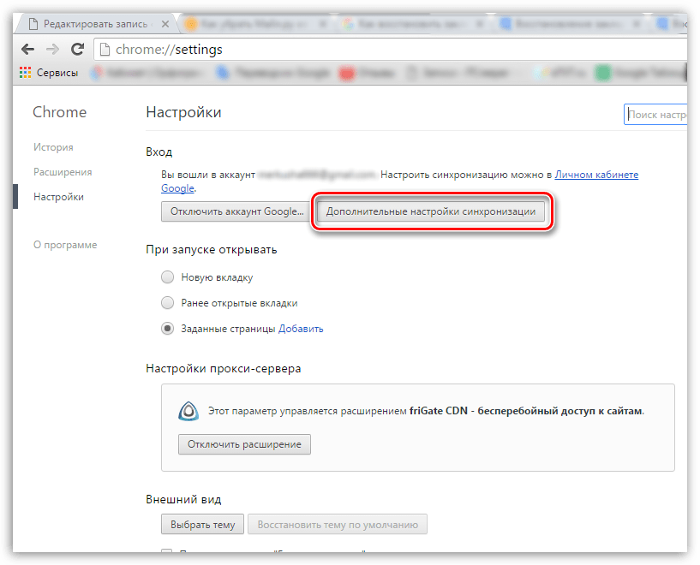Close the Редактировать запись tab
The width and height of the screenshot is (700, 565).
tap(165, 24)
